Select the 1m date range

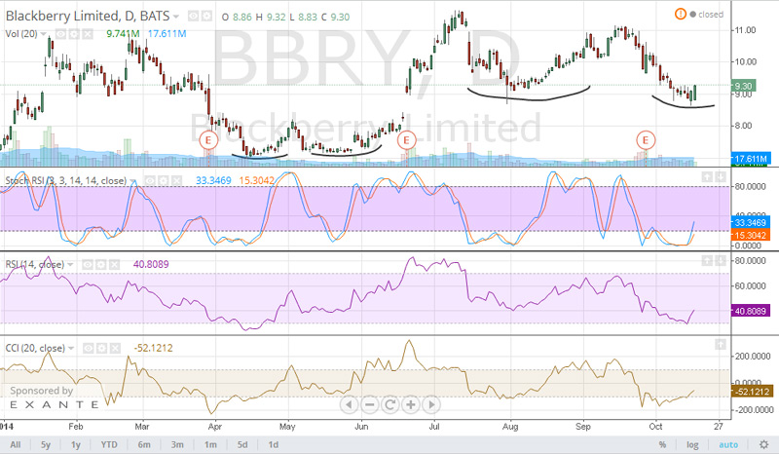[x=210, y=444]
